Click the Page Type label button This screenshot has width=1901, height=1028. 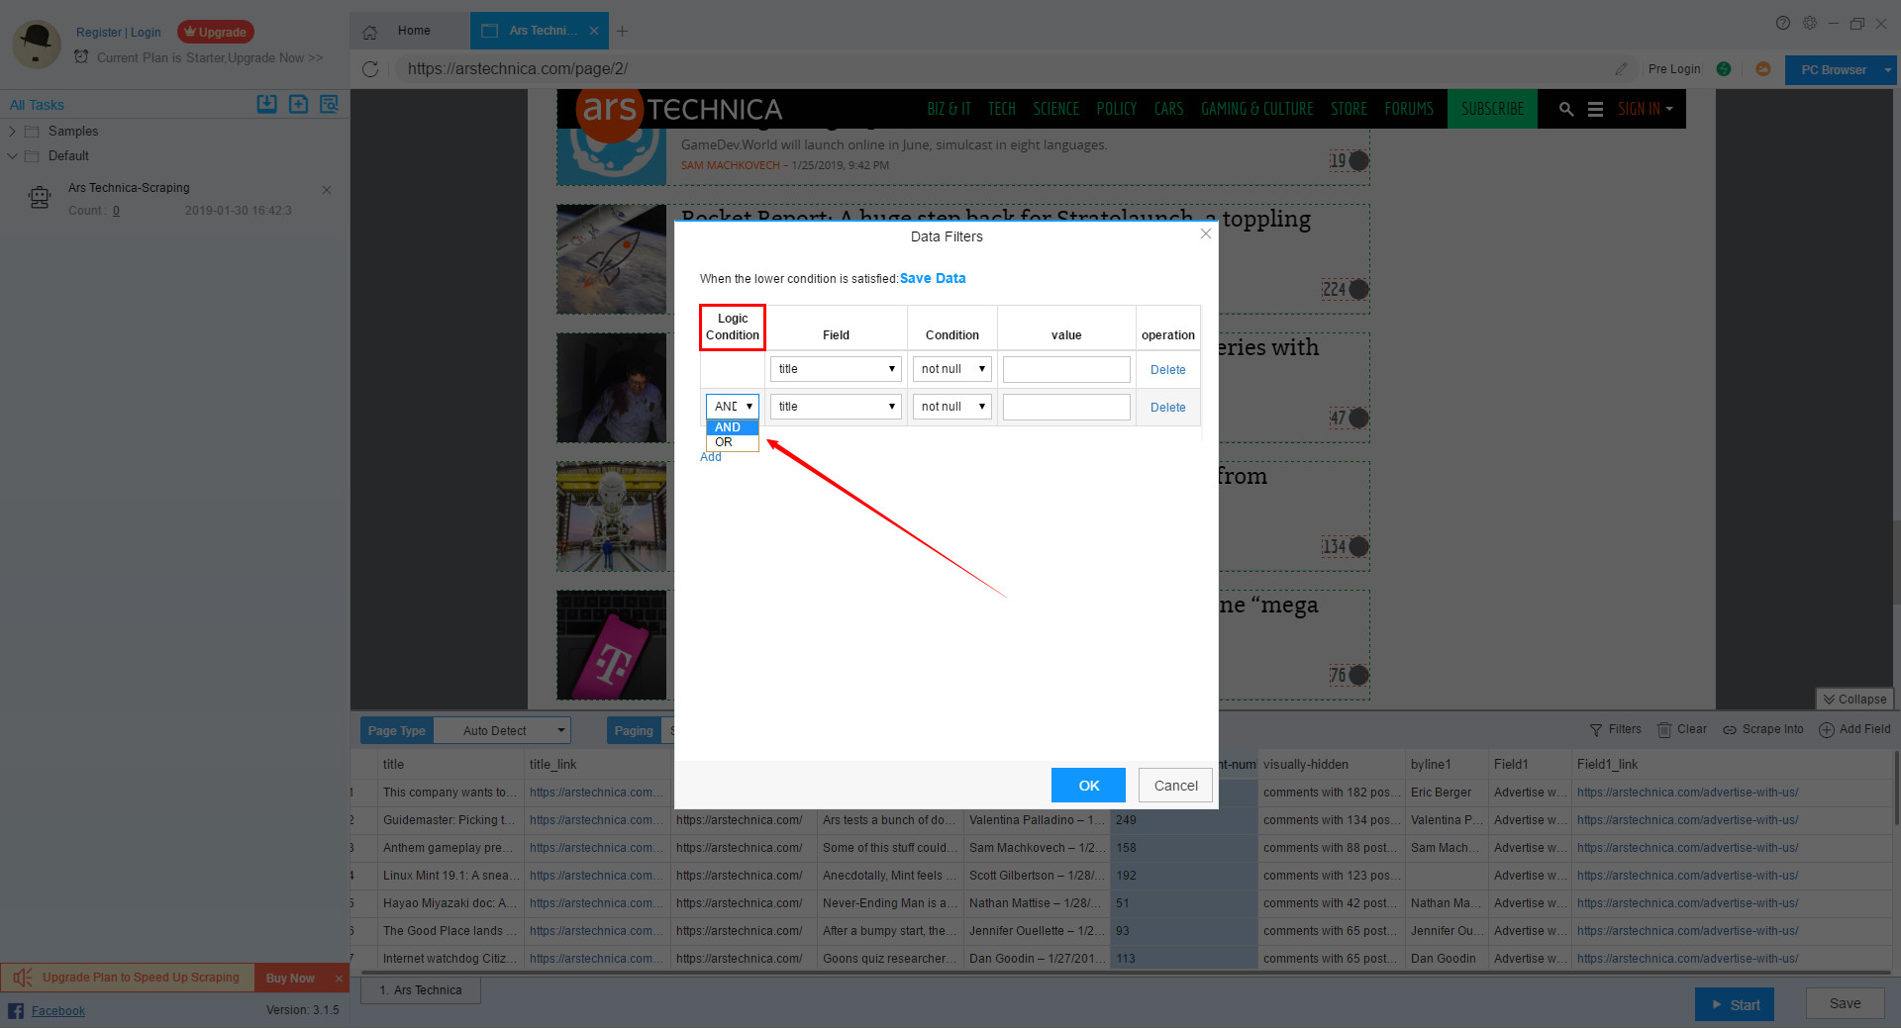click(x=396, y=730)
